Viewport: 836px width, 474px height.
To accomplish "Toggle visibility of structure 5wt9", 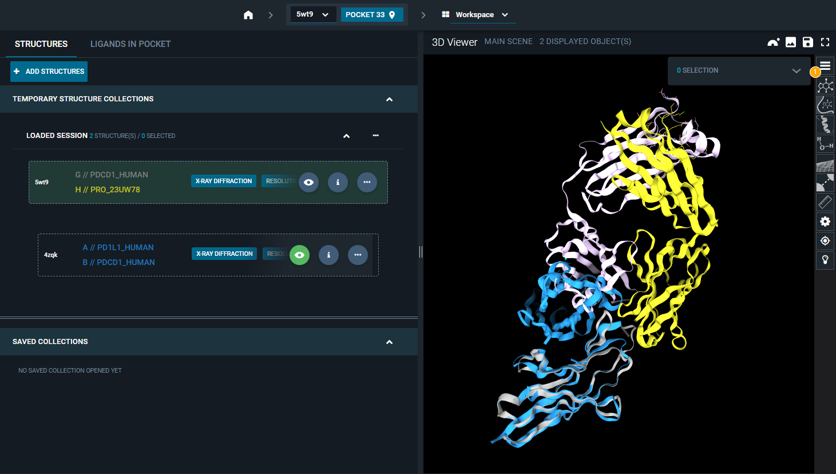I will pos(308,182).
